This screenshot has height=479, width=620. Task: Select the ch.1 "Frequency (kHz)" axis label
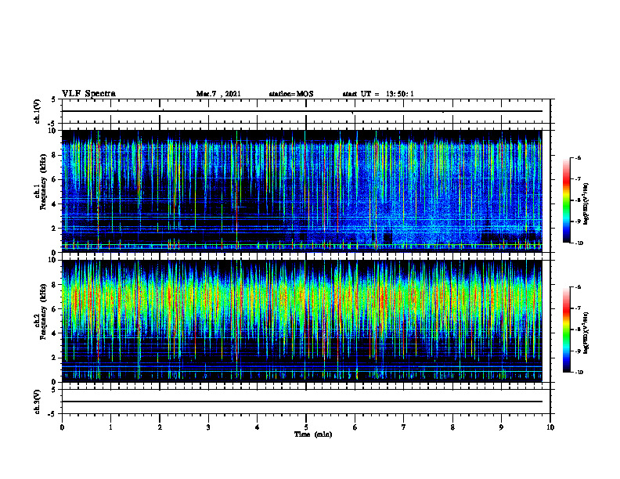(43, 182)
